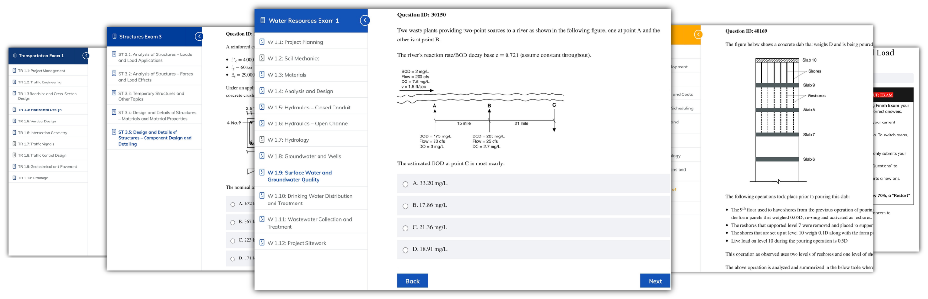Click the icon next to W 1.5 Hydraulics Closed Conduit
Screen dimensions: 928x299
click(262, 107)
